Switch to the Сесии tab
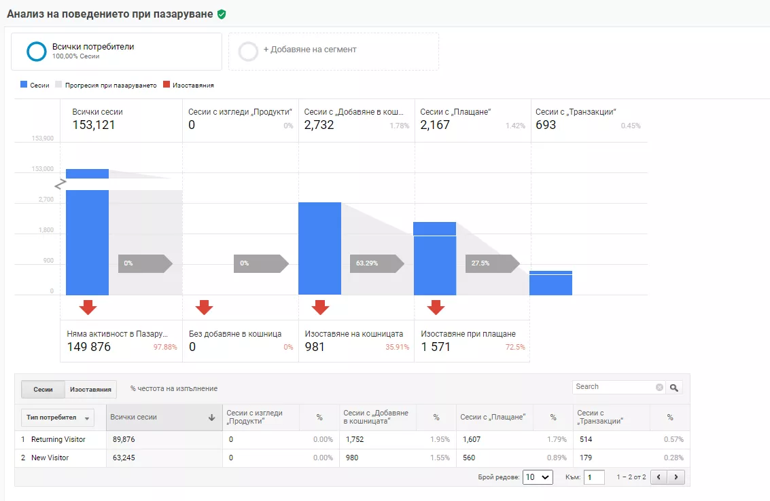The width and height of the screenshot is (770, 501). pyautogui.click(x=43, y=390)
